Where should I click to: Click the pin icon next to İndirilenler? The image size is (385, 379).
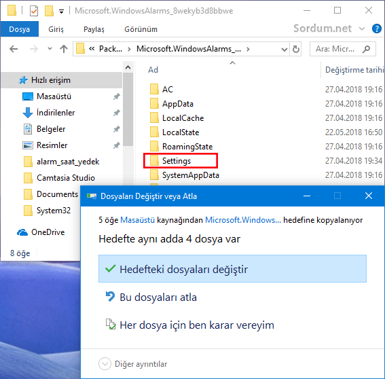[116, 113]
